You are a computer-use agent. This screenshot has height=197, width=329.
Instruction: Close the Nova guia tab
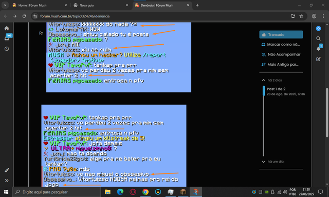tap(127, 5)
